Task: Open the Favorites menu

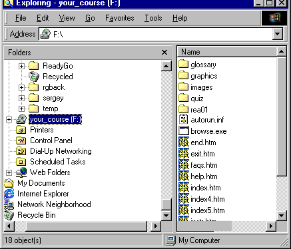Action: click(x=120, y=18)
